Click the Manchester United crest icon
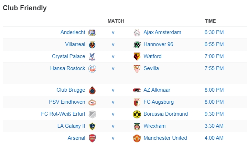The image size is (247, 149). click(x=137, y=138)
